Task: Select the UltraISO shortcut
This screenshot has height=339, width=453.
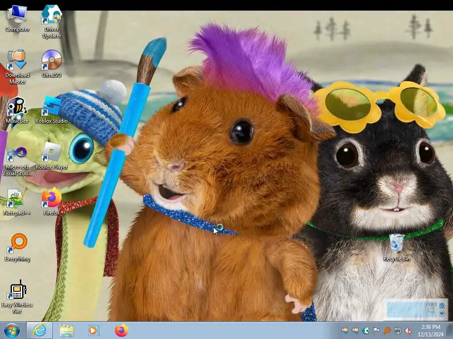Action: (51, 64)
